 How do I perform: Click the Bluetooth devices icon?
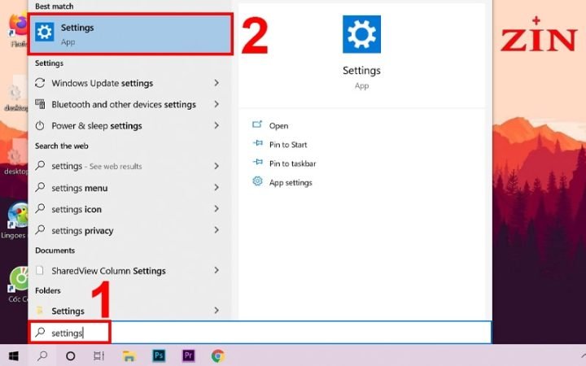tap(40, 104)
